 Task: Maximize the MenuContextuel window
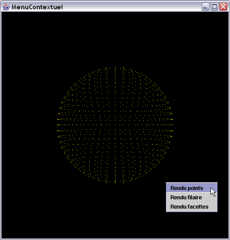(214, 7)
